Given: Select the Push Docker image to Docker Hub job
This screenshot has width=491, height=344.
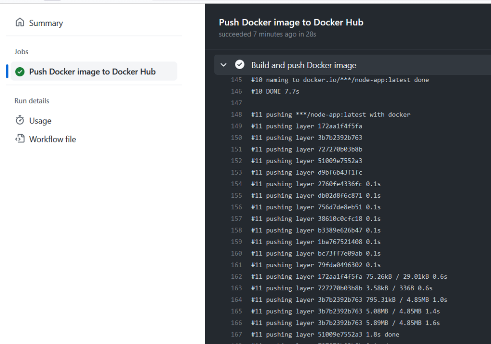Looking at the screenshot, I should (x=94, y=71).
